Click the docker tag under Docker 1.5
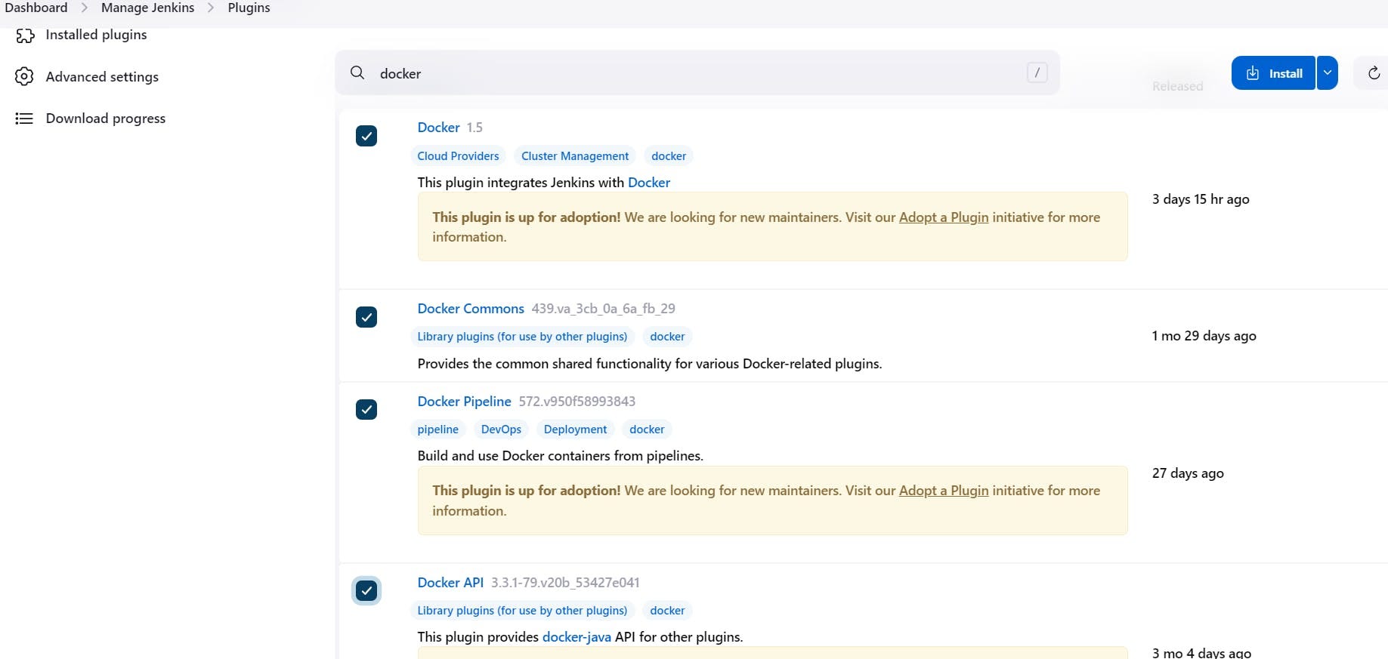 click(669, 156)
